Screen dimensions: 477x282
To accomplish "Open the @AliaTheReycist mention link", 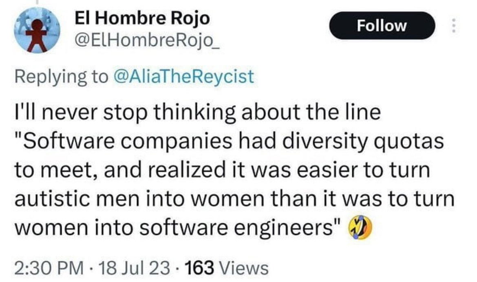I will tap(183, 76).
